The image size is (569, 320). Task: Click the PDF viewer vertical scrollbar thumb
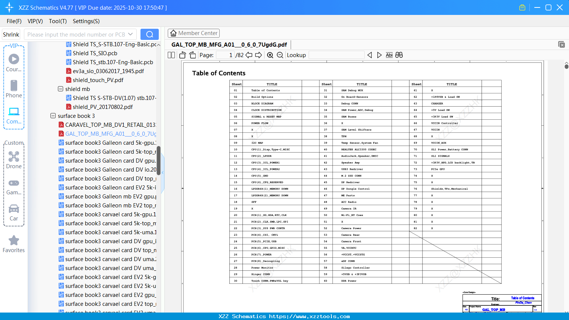pos(566,67)
